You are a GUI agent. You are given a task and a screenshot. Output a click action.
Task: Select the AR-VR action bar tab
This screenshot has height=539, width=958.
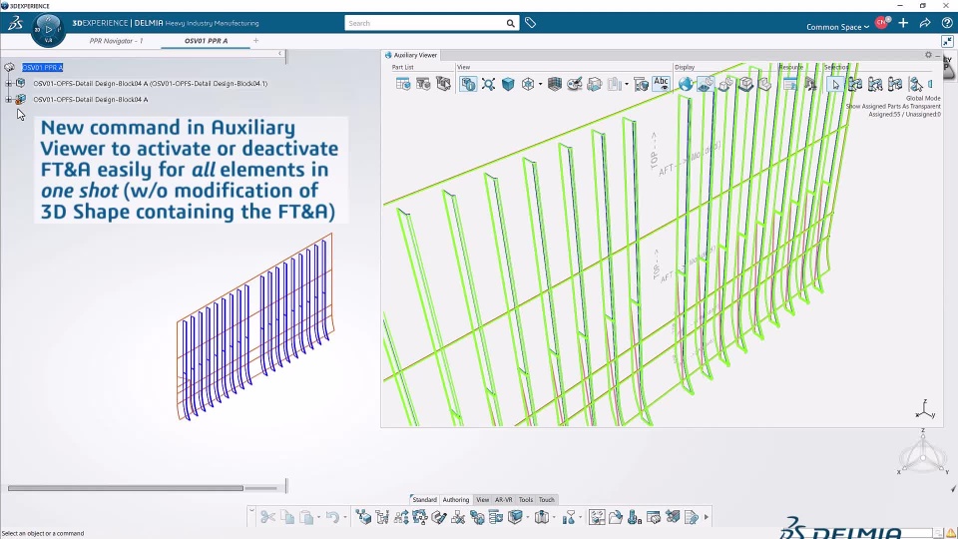click(x=504, y=499)
